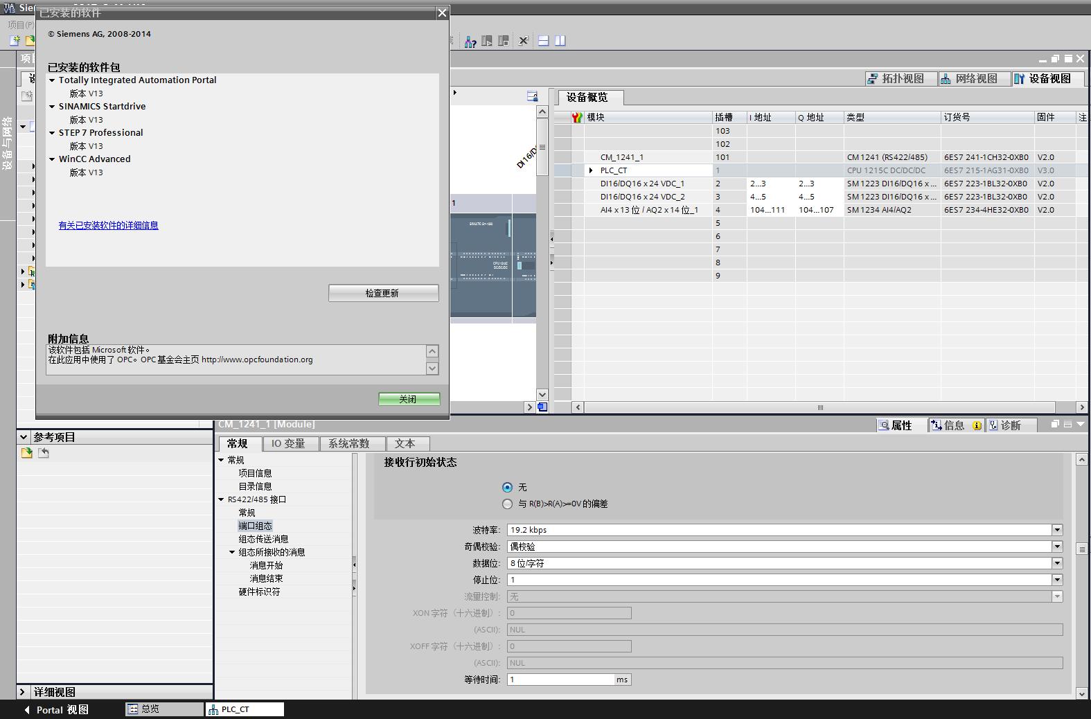This screenshot has height=719, width=1091.
Task: Click the 总览 overview taskbar icon
Action: (133, 709)
